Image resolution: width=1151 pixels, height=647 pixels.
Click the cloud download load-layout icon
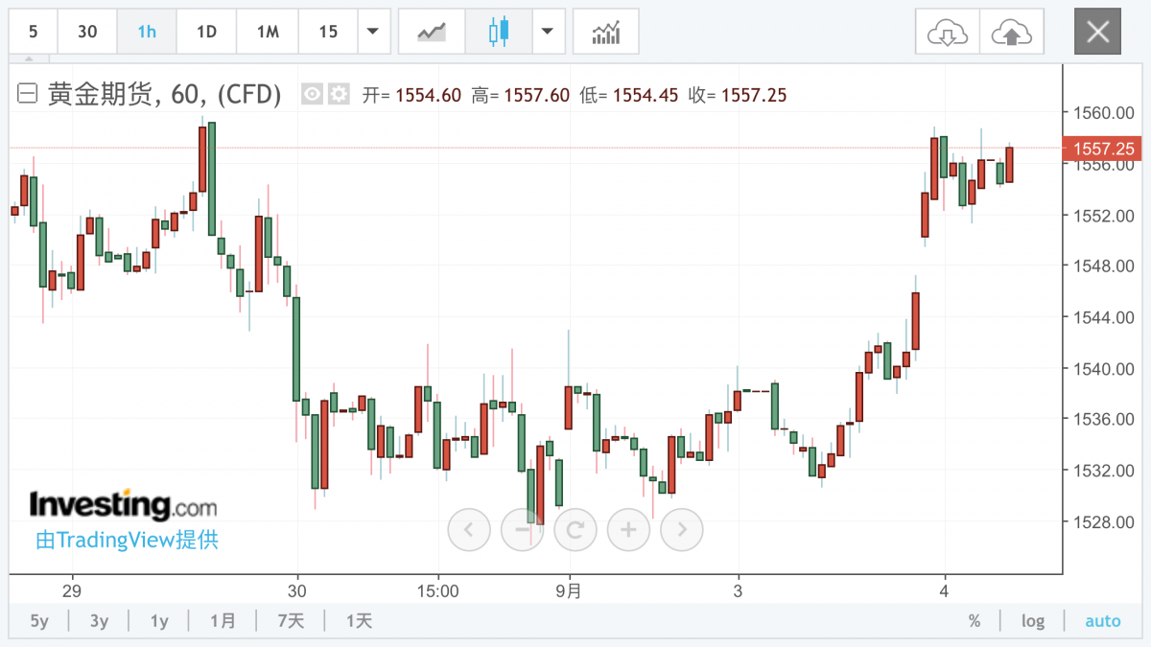click(947, 33)
